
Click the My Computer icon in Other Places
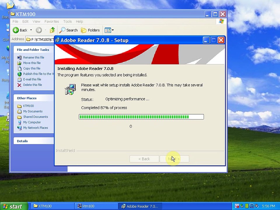pos(19,122)
